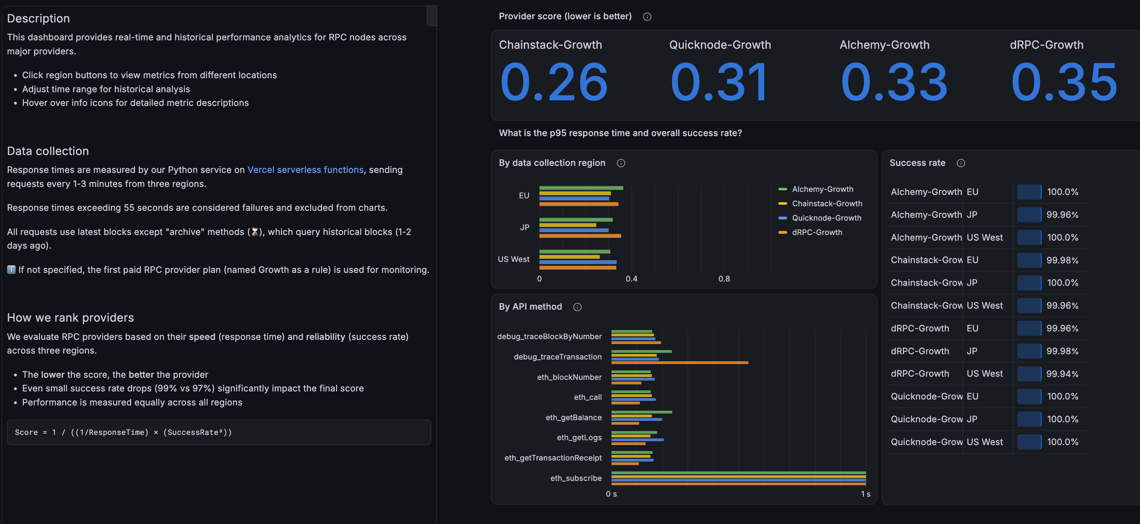The image size is (1140, 524).
Task: Click the eth_subscribe method label
Action: [x=576, y=478]
